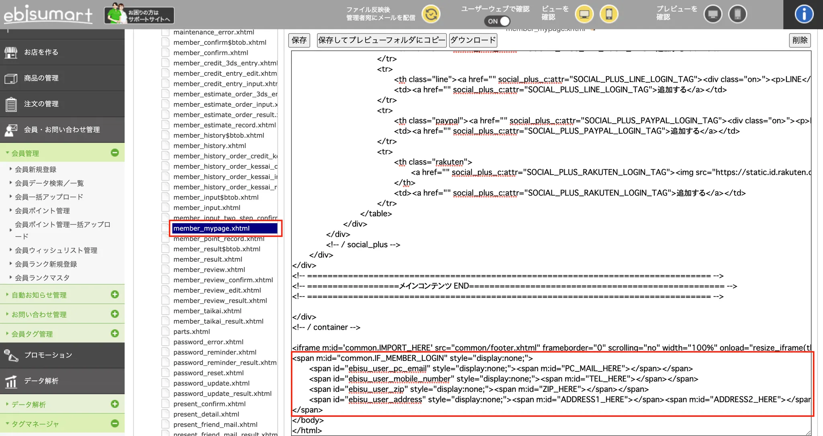Screen dimensions: 823x436
Task: Collapse the 会員管理 section minus icon
Action: tap(115, 153)
